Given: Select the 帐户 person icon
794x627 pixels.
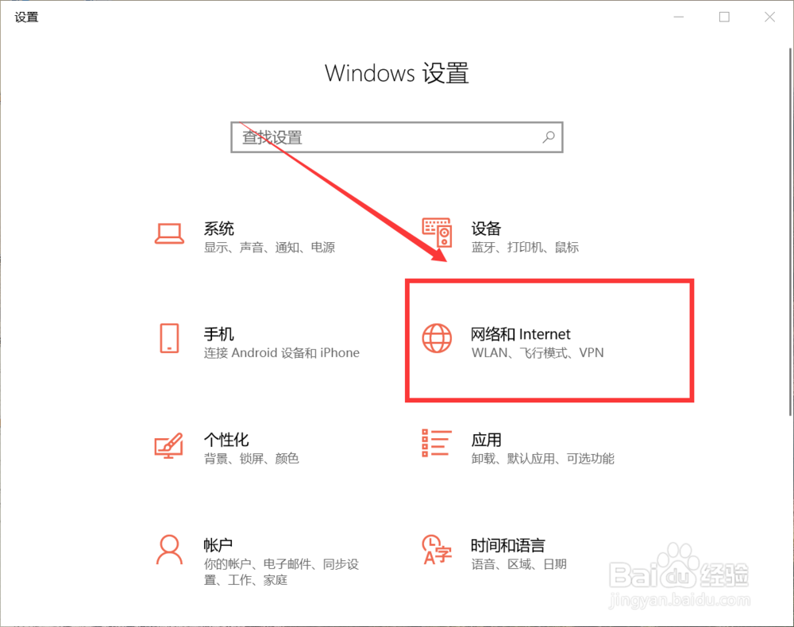Looking at the screenshot, I should pyautogui.click(x=169, y=549).
